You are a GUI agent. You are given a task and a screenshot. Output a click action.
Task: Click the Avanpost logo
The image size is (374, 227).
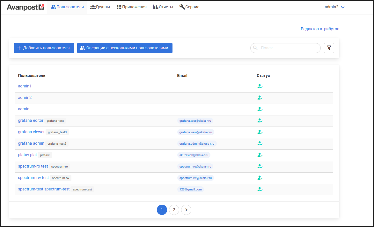coord(26,7)
